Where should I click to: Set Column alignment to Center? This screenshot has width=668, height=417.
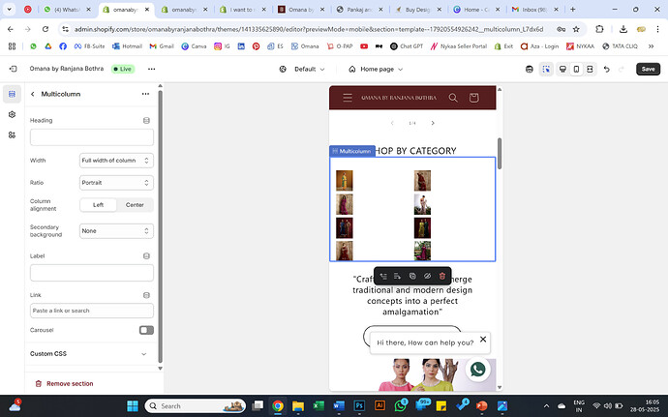[135, 205]
